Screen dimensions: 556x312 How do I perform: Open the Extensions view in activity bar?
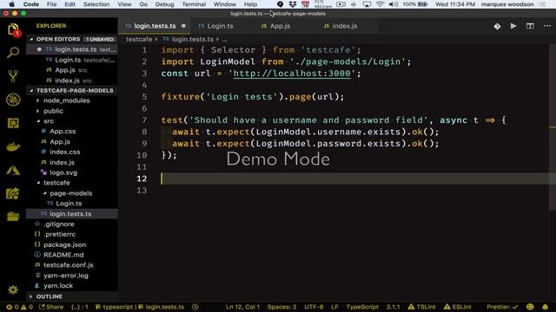(13, 123)
